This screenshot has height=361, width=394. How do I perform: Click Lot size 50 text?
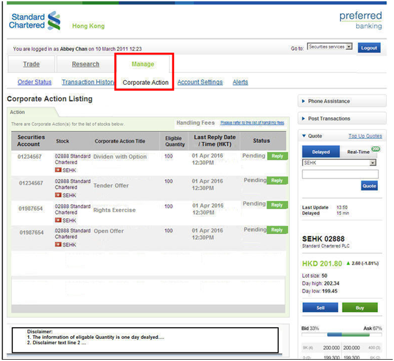[314, 276]
